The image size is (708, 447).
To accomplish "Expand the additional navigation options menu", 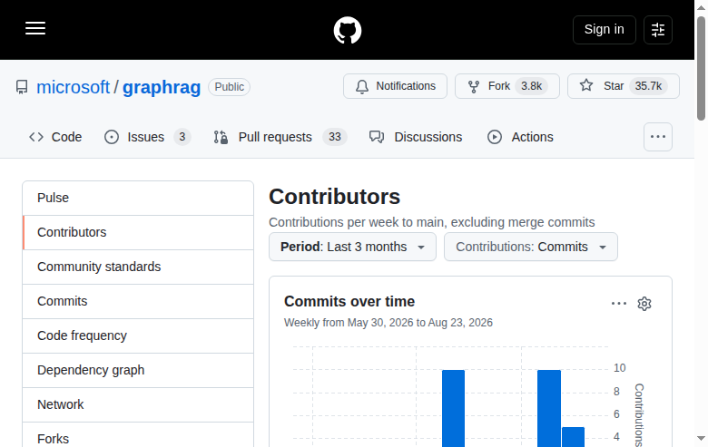I will tap(658, 137).
